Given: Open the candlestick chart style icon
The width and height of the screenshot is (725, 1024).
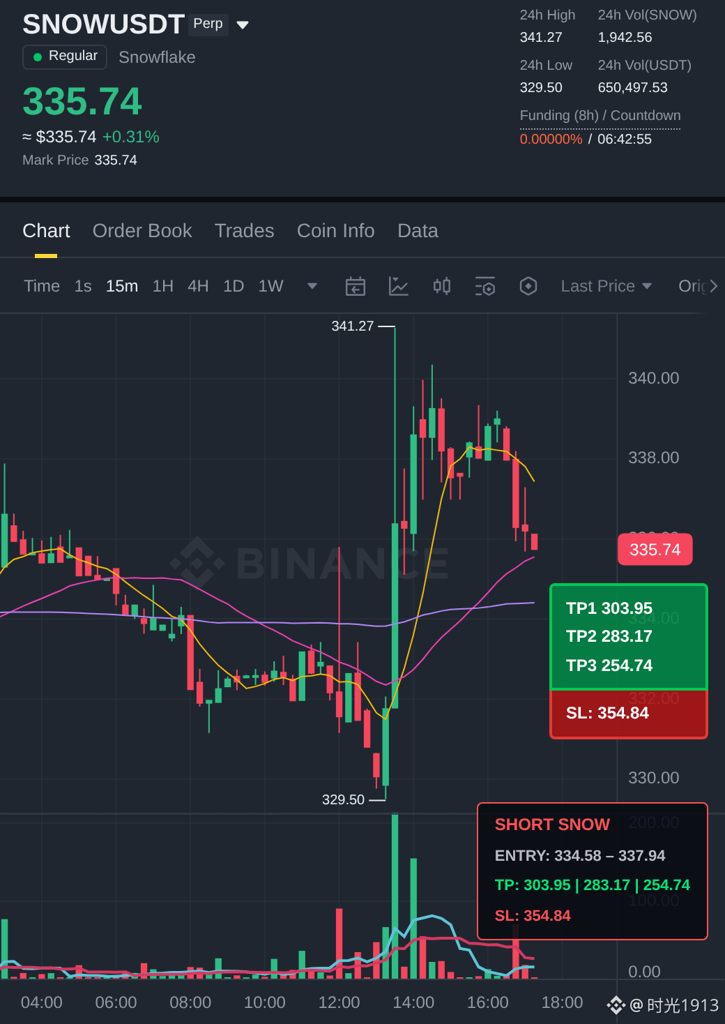Looking at the screenshot, I should 442,286.
